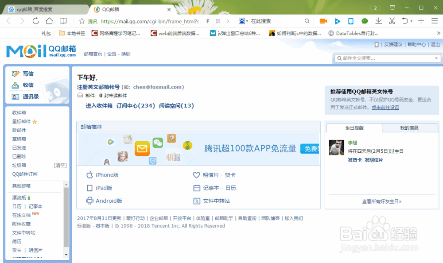The height and width of the screenshot is (263, 443).
Task: Click 李旭's avatar thumbnail
Action: (x=337, y=147)
